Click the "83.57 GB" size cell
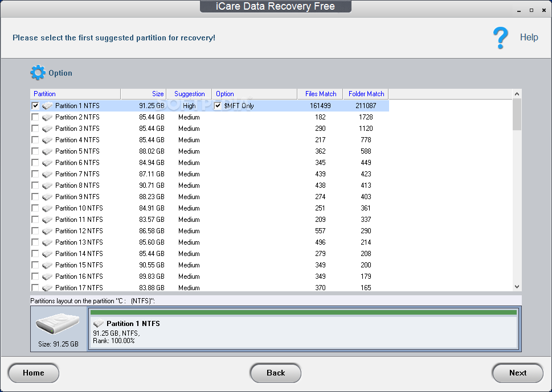 coord(152,220)
